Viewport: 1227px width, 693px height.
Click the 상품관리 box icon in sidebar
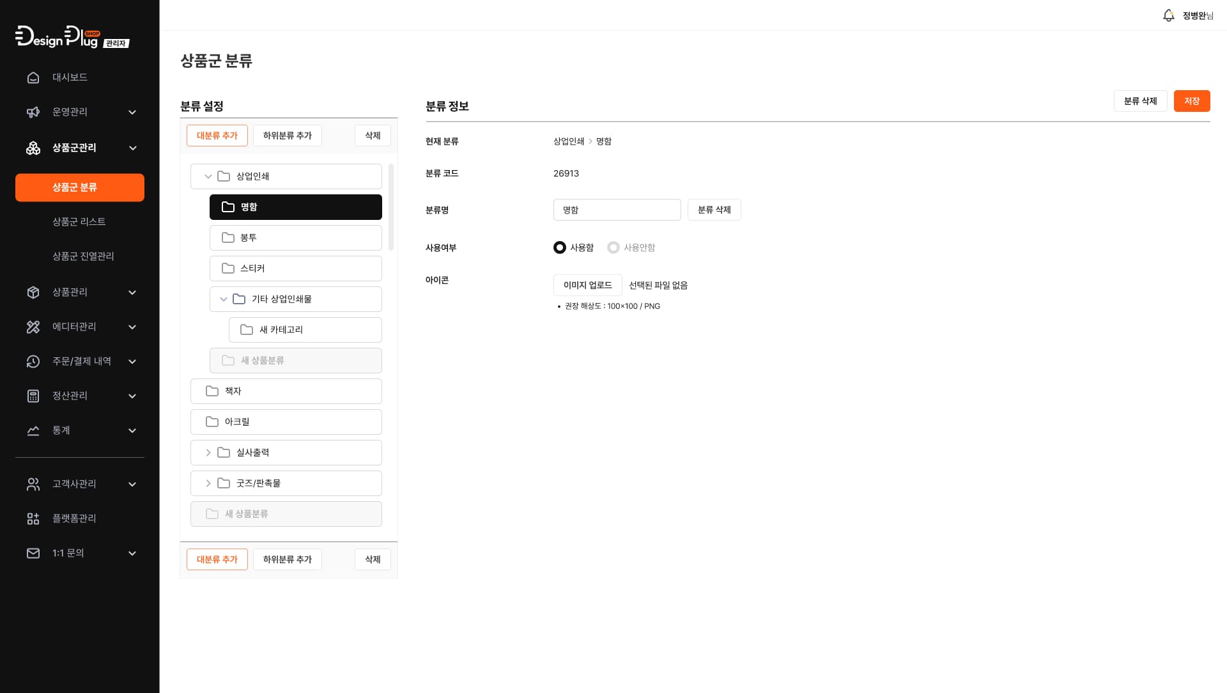(33, 292)
